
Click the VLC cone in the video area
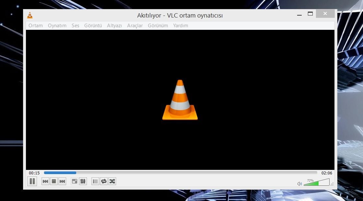click(x=180, y=100)
